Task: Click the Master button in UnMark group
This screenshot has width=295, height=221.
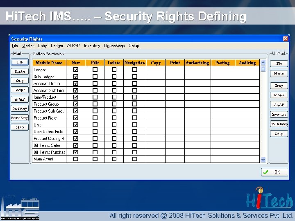Action: coord(279,73)
